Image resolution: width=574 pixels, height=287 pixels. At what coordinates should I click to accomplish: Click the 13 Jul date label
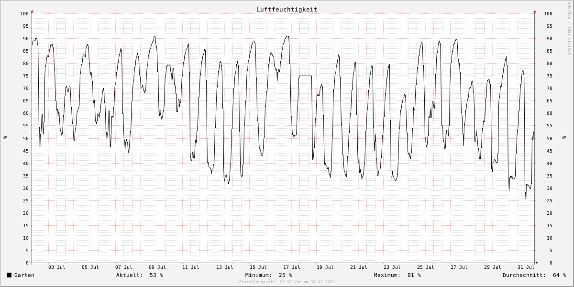224,267
